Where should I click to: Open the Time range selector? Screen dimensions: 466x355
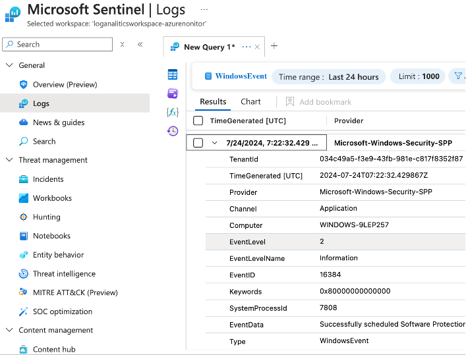point(328,76)
